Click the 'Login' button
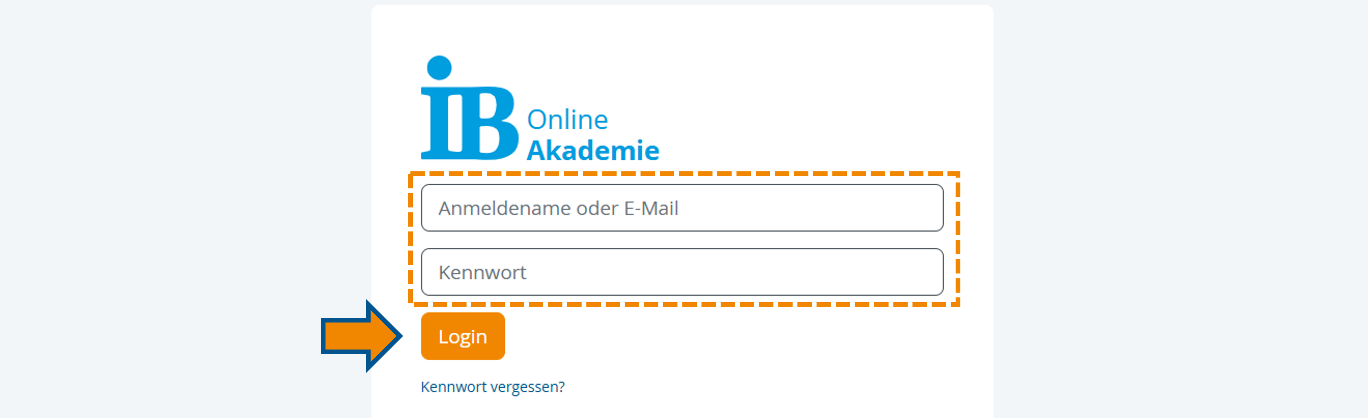Viewport: 1368px width, 418px height. pyautogui.click(x=462, y=336)
